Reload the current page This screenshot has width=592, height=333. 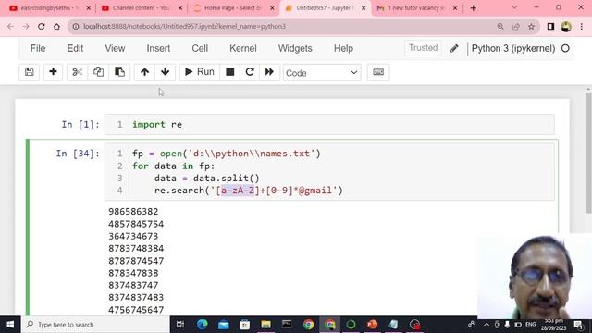point(41,27)
